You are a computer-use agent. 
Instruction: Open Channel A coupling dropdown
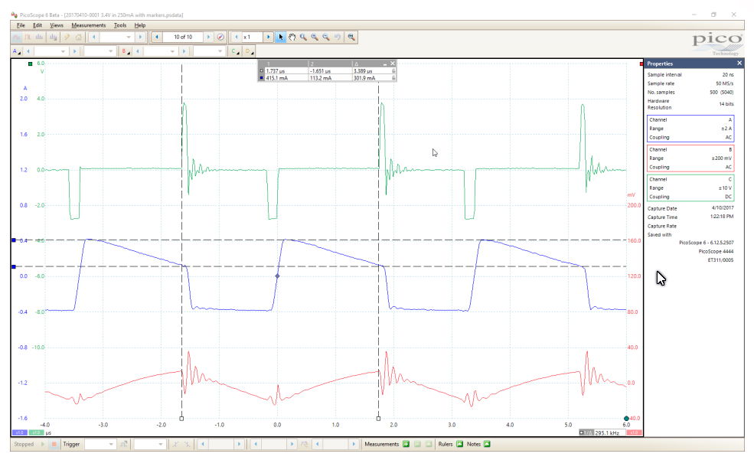(99, 51)
